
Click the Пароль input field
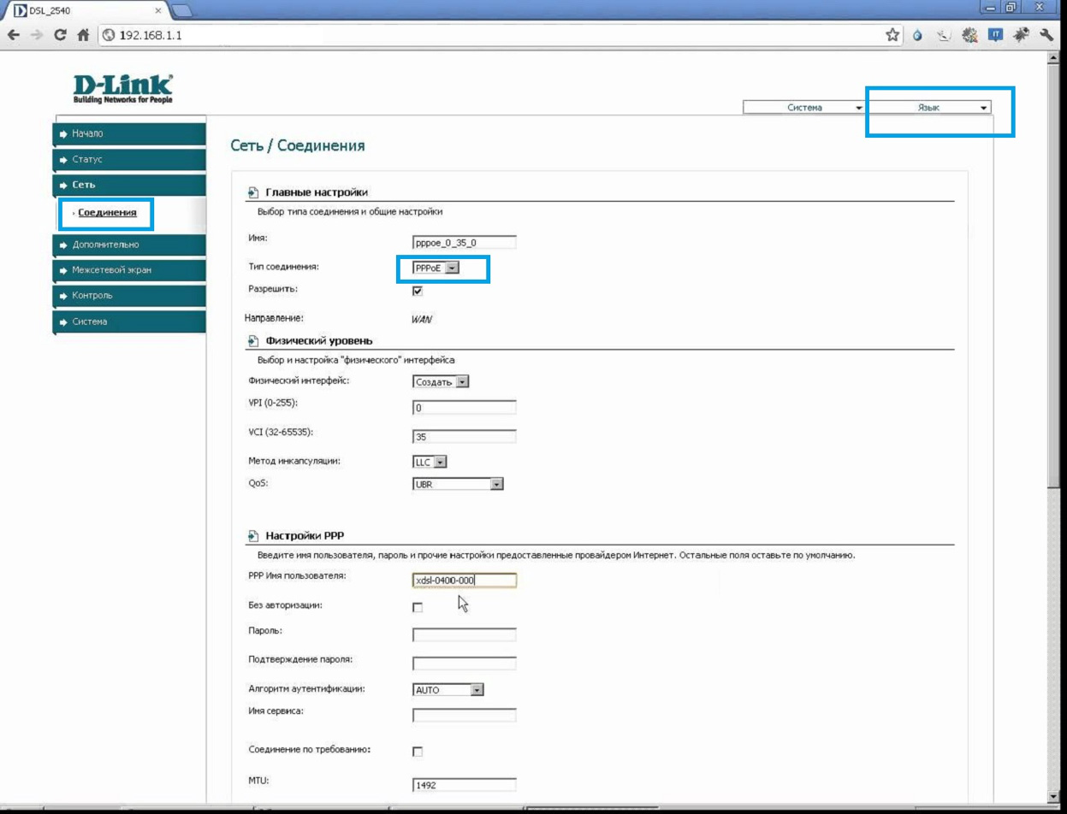(465, 635)
